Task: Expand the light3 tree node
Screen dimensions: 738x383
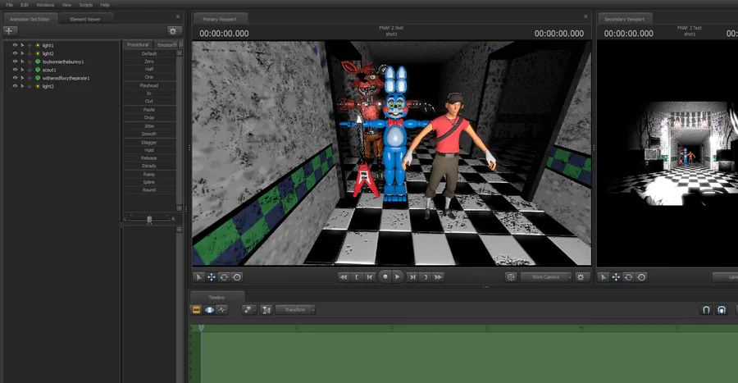Action: tap(30, 86)
